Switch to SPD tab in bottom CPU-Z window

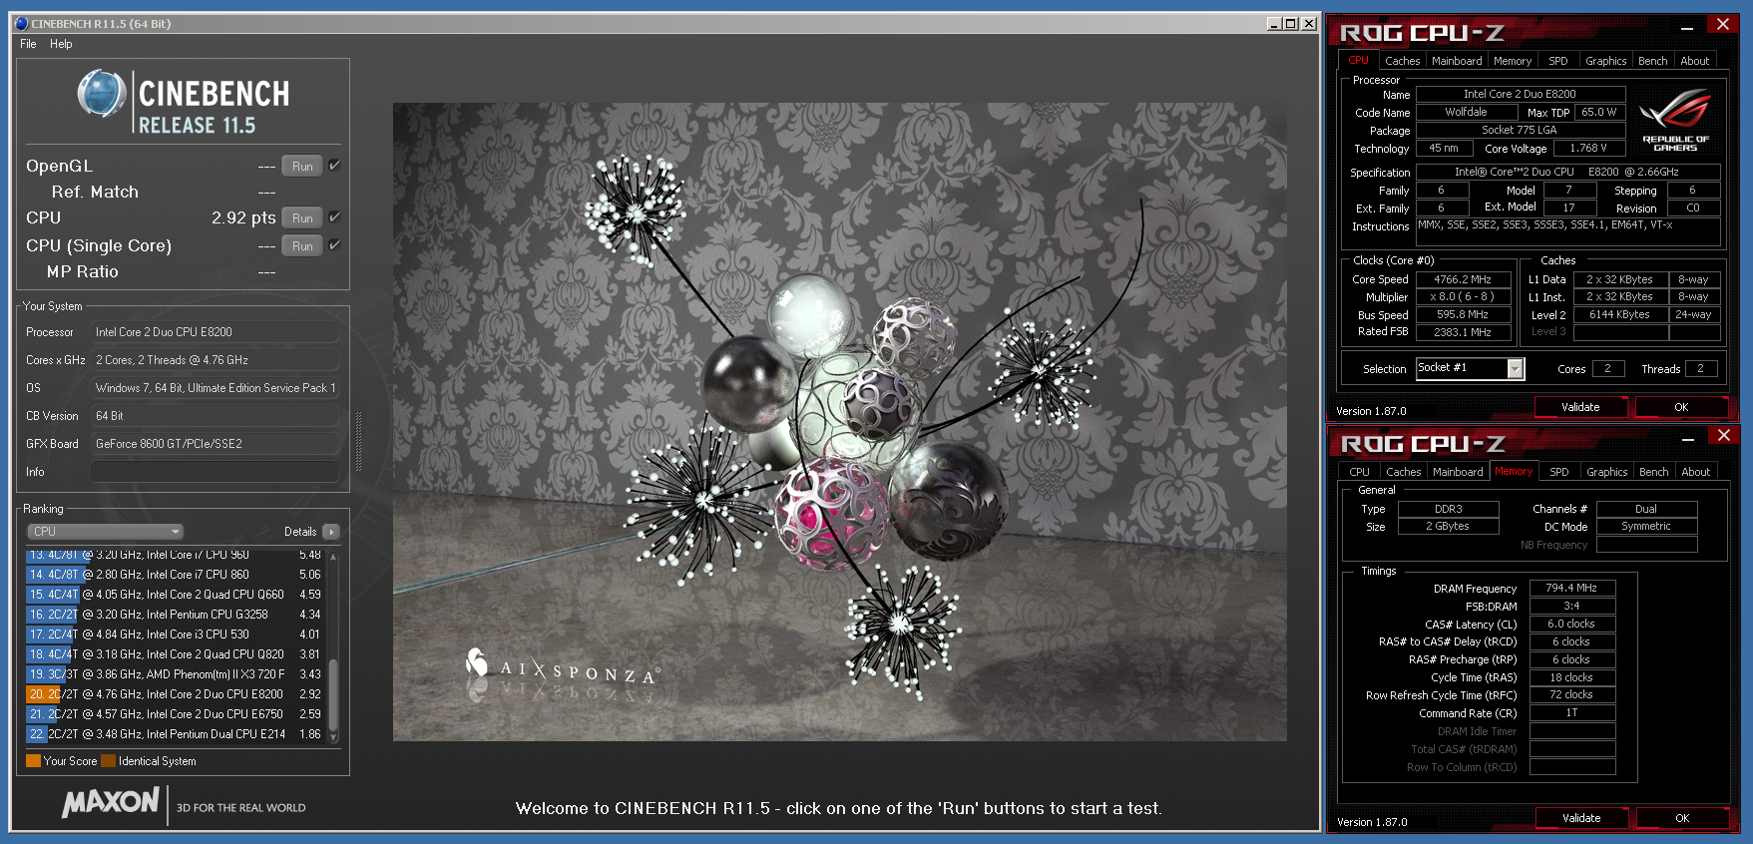pos(1558,472)
